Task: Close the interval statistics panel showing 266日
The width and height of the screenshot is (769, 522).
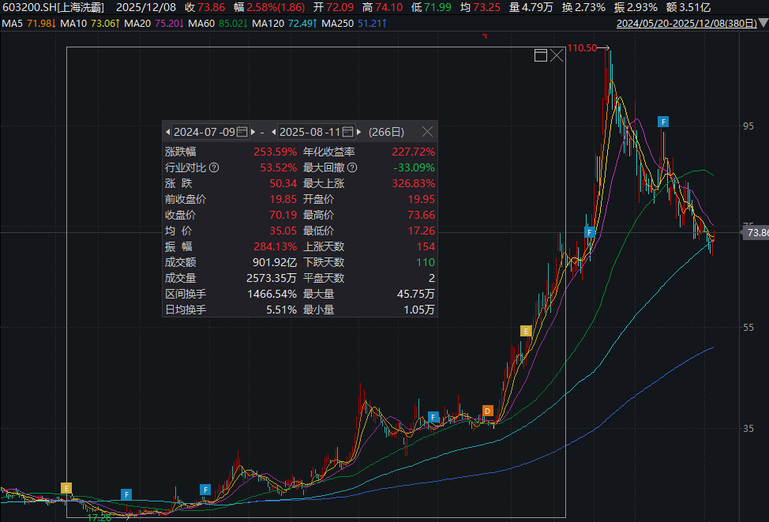Action: coord(428,131)
